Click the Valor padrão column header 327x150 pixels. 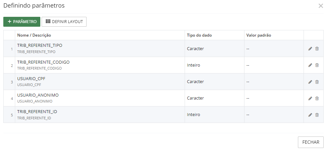coord(259,35)
